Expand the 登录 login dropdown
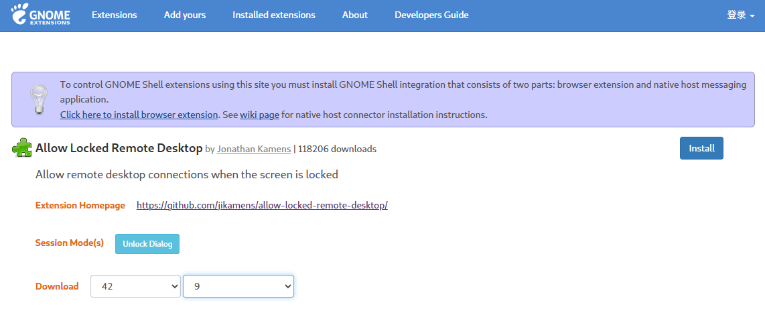Screen dimensions: 765x309 [740, 15]
